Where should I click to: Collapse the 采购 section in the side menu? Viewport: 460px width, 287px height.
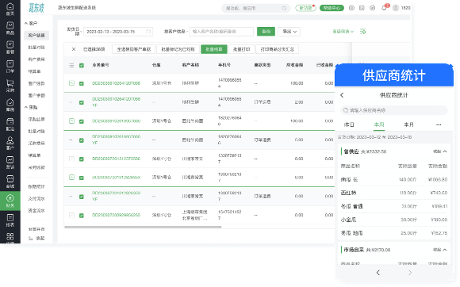click(31, 107)
